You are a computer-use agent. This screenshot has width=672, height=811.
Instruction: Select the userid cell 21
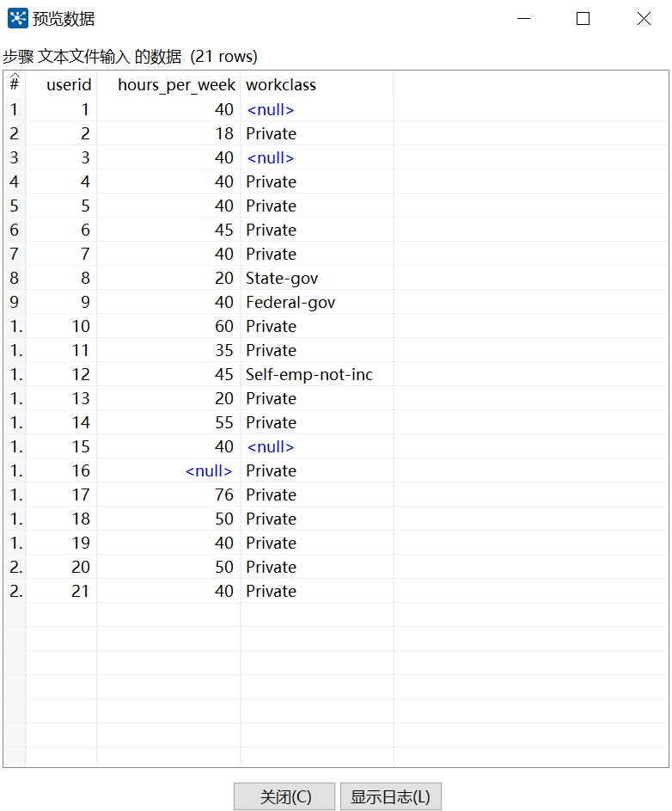(x=62, y=591)
